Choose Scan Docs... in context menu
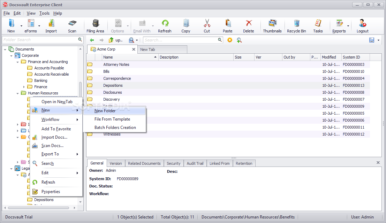This screenshot has width=386, height=223. 56,146
